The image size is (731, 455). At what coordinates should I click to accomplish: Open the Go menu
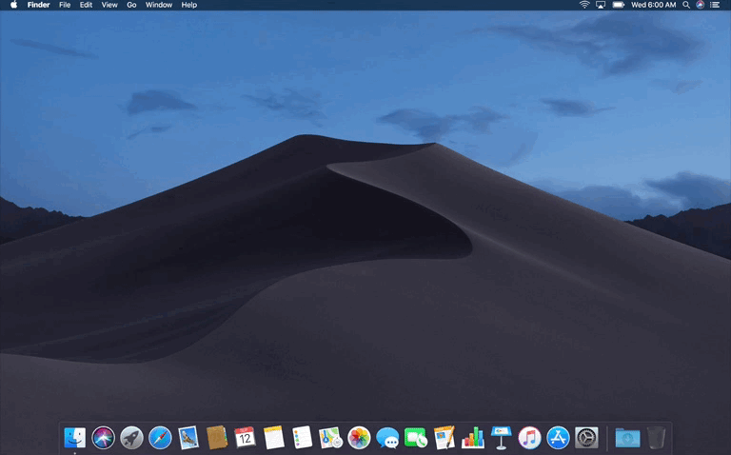[131, 5]
